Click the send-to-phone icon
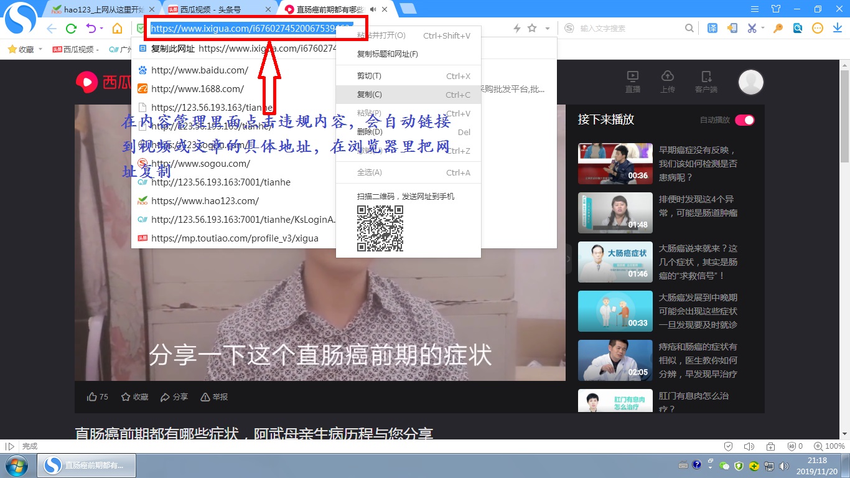Screen dimensions: 850x478 [733, 28]
